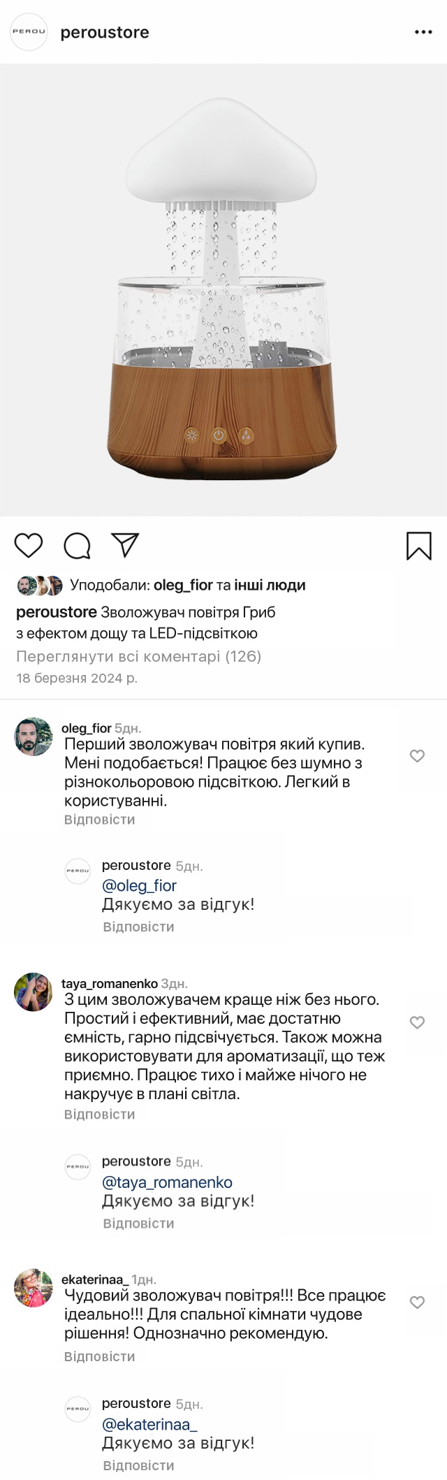447x1480 pixels.
Task: Click the @taya_romanenko mention link
Action: (167, 1182)
